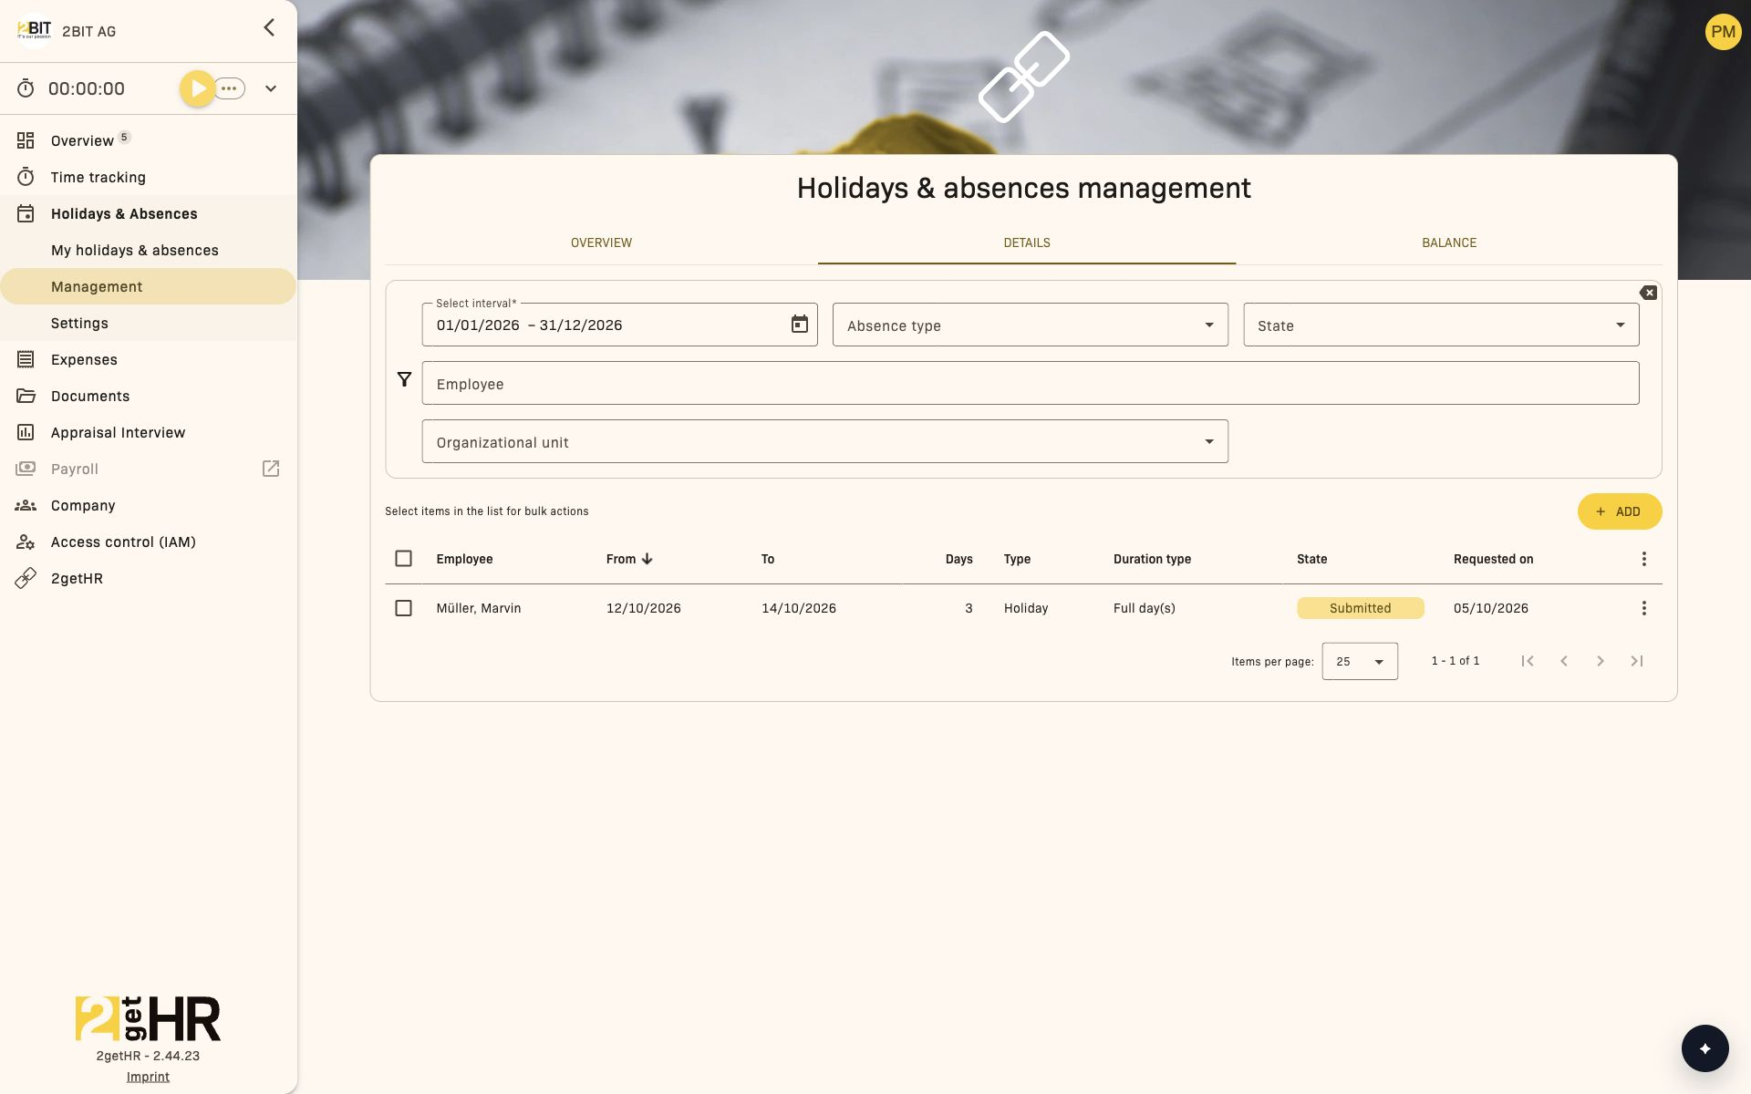Image resolution: width=1751 pixels, height=1094 pixels.
Task: Open the State filter dropdown
Action: click(x=1441, y=325)
